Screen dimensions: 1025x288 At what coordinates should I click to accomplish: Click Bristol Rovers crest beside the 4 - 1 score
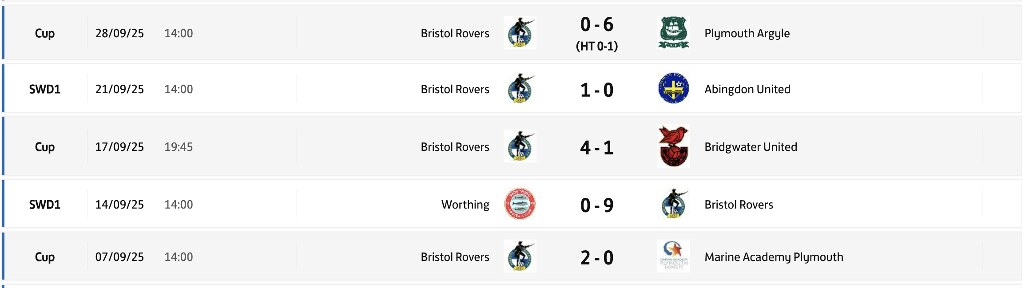520,146
